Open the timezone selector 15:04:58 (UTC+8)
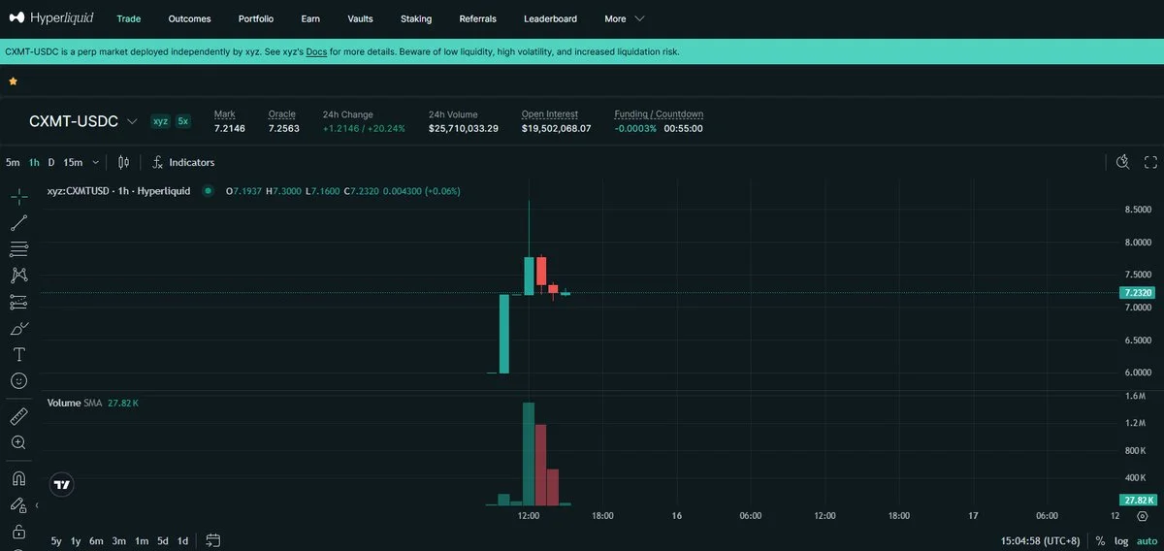Screen dimensions: 1164x551 [x=1041, y=540]
